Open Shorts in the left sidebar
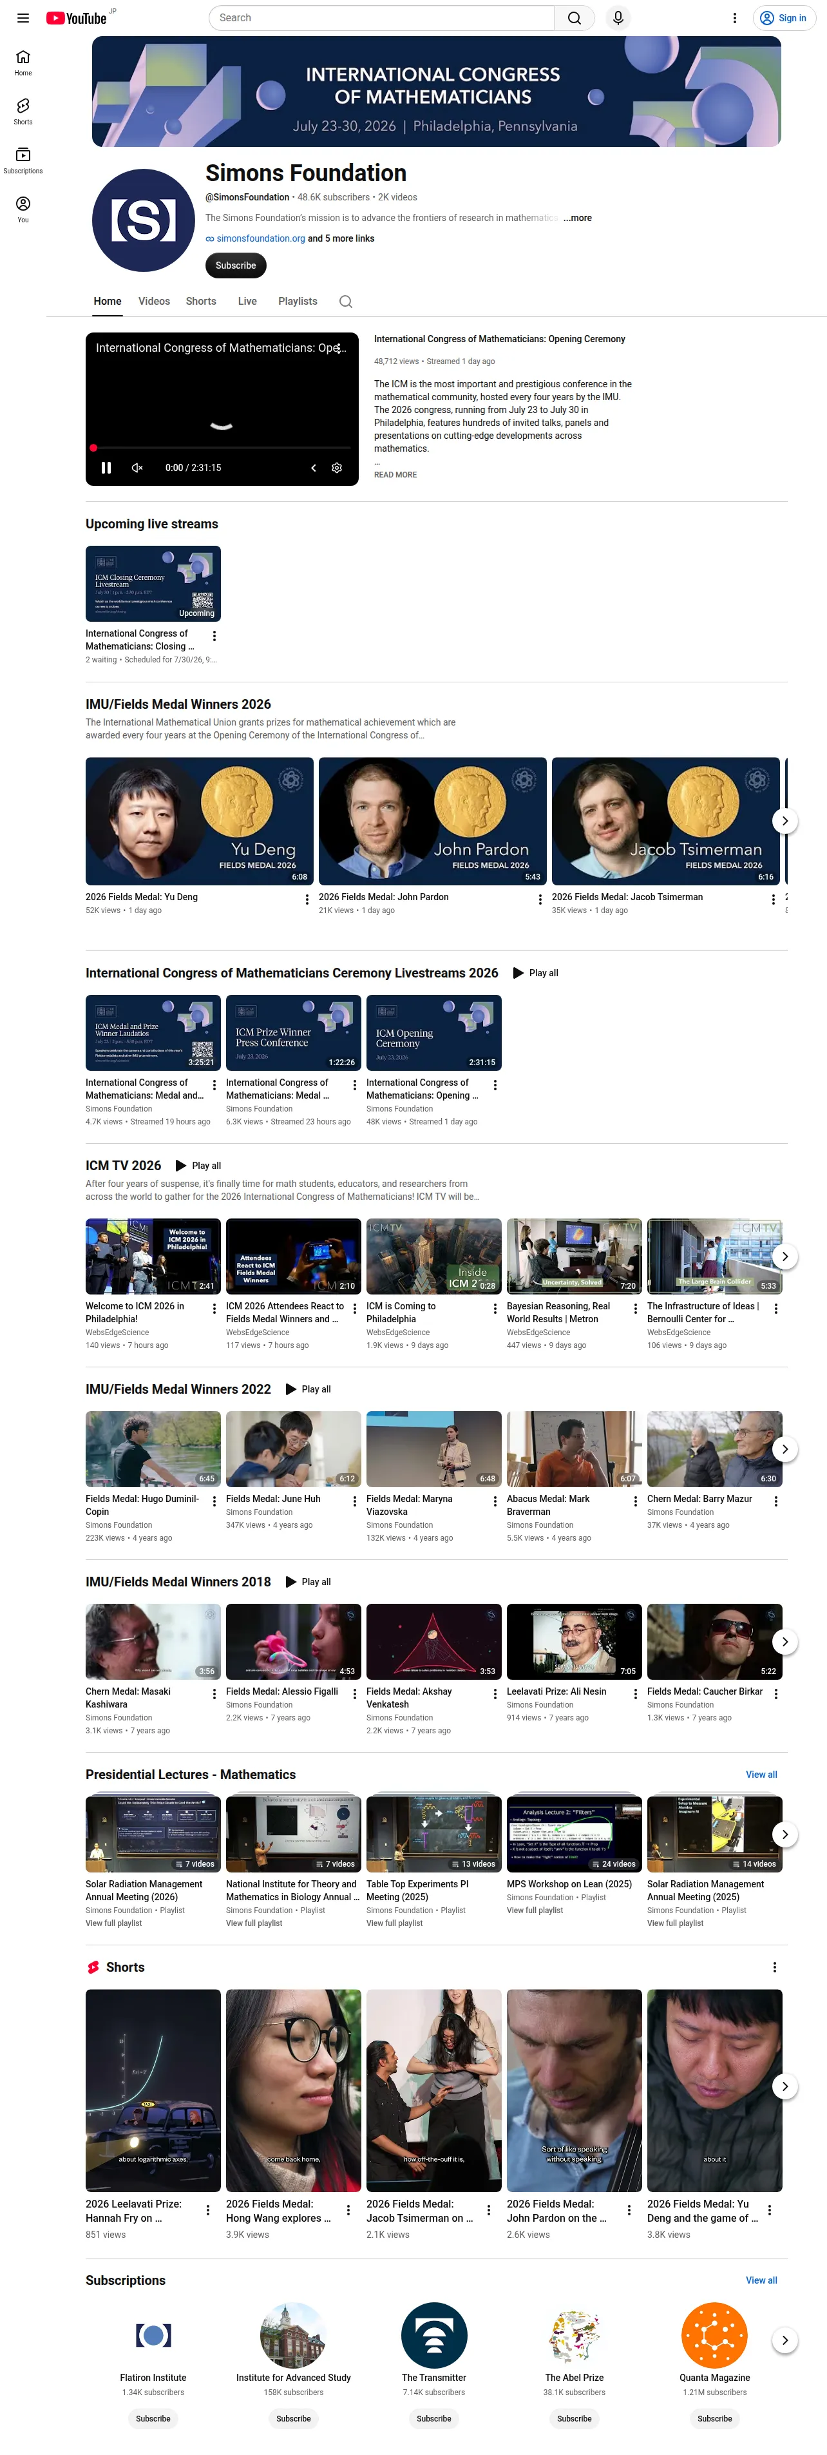This screenshot has height=2455, width=827. (23, 111)
